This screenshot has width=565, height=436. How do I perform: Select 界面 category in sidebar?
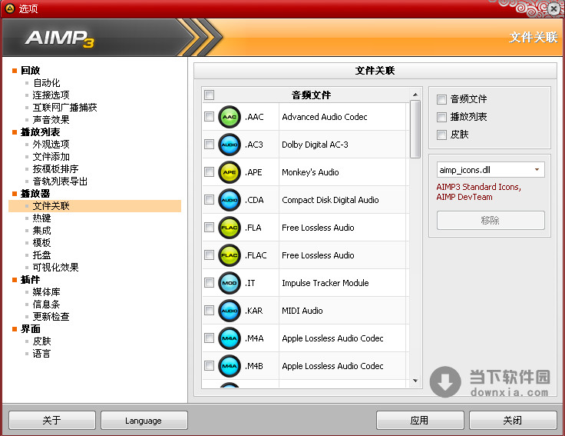click(30, 329)
